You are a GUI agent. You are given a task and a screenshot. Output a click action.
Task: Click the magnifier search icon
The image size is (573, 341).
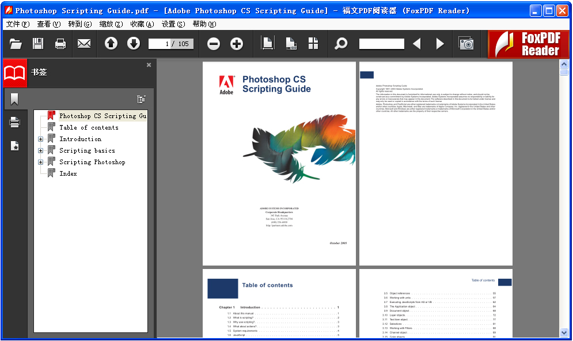coord(341,44)
